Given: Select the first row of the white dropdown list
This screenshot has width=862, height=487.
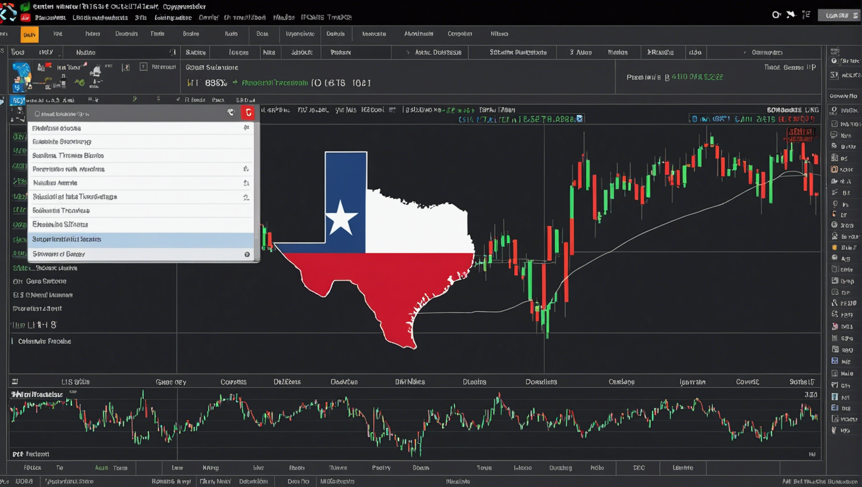Looking at the screenshot, I should (141, 128).
